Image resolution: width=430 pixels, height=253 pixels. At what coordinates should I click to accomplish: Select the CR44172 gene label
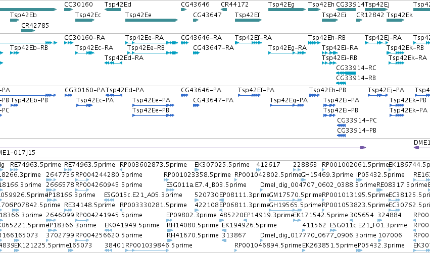(x=235, y=5)
